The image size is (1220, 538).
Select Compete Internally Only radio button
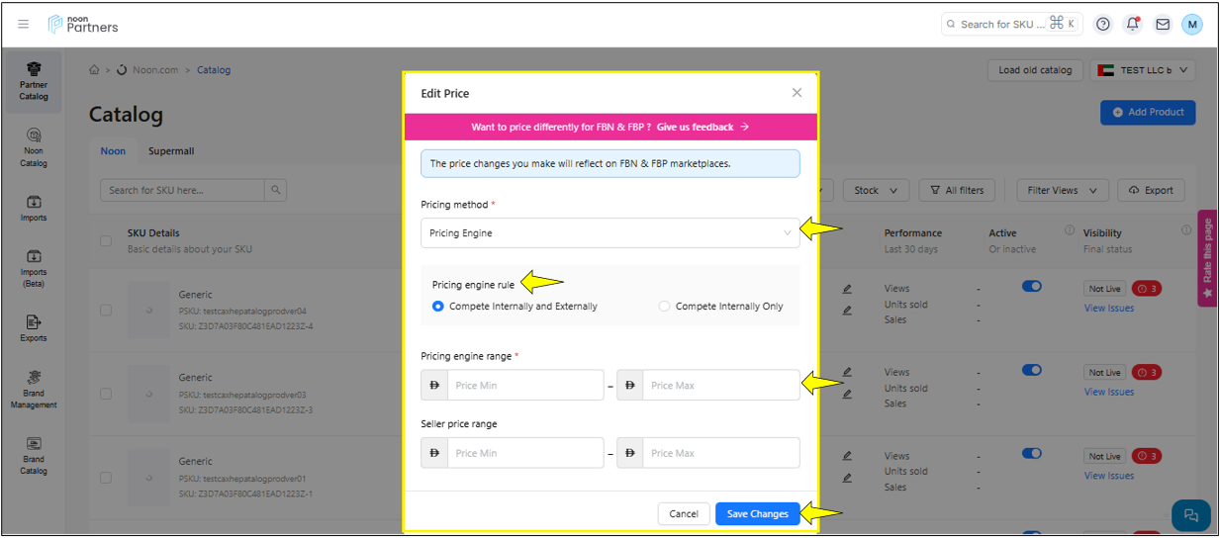point(664,307)
